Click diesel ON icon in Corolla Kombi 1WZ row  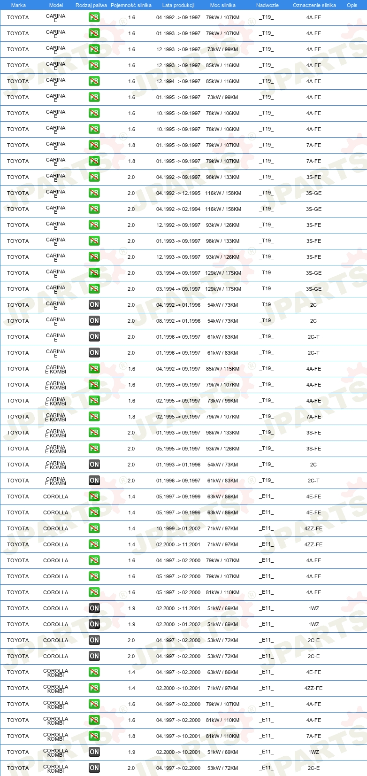94,752
